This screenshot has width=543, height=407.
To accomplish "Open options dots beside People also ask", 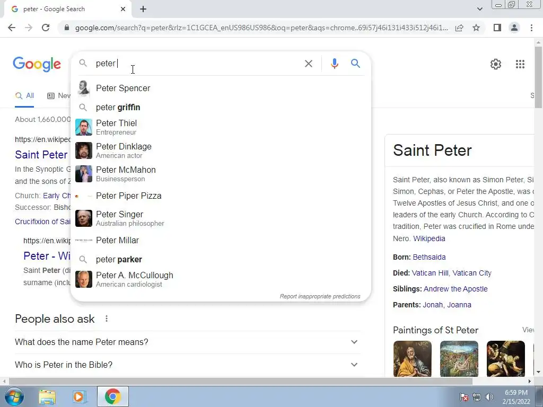I will click(x=107, y=318).
